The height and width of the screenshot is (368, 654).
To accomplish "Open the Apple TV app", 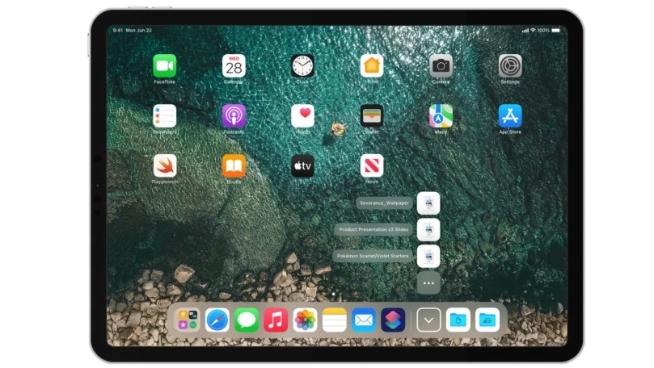I will (x=303, y=165).
